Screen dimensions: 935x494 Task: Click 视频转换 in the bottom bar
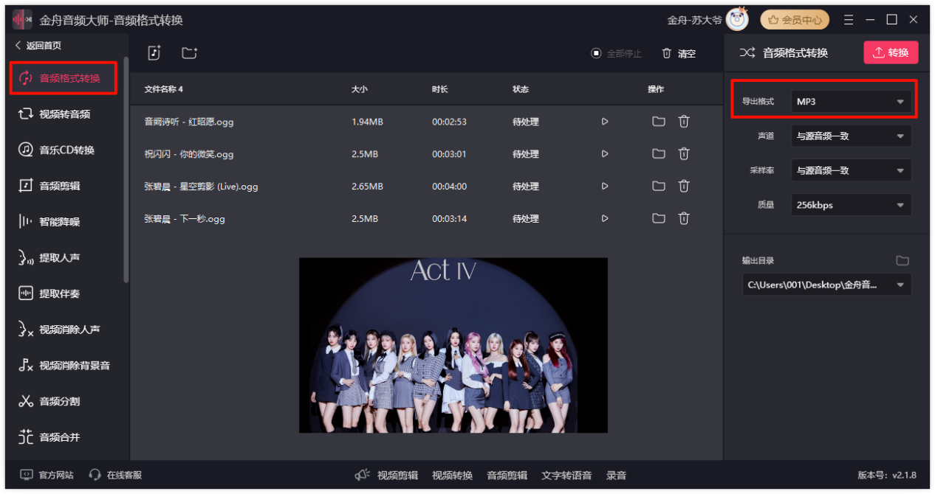coord(452,476)
